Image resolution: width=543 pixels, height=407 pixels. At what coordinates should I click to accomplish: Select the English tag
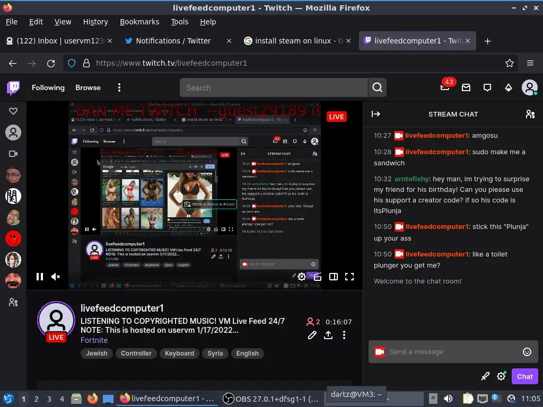(x=247, y=353)
